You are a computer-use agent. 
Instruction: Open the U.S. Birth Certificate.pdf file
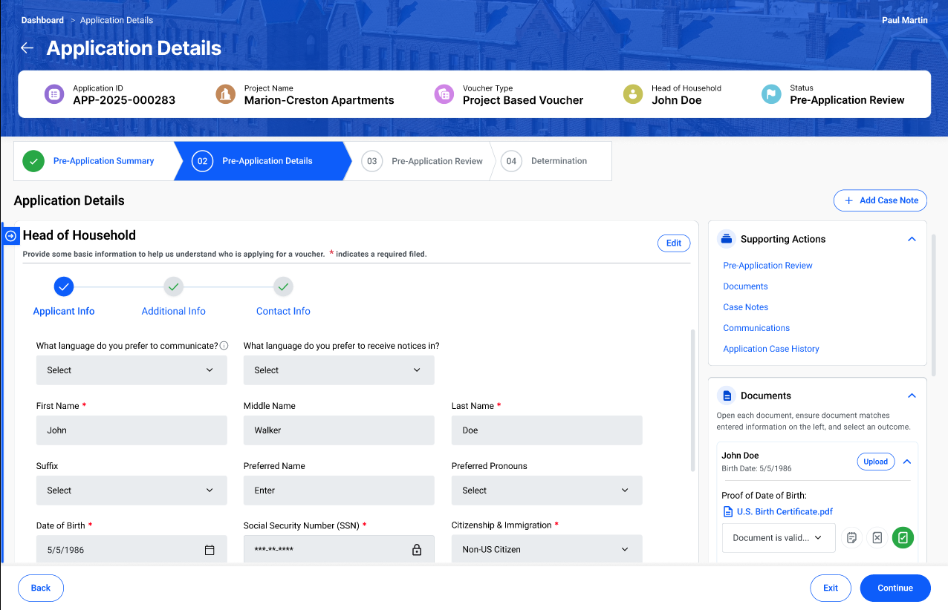coord(784,512)
